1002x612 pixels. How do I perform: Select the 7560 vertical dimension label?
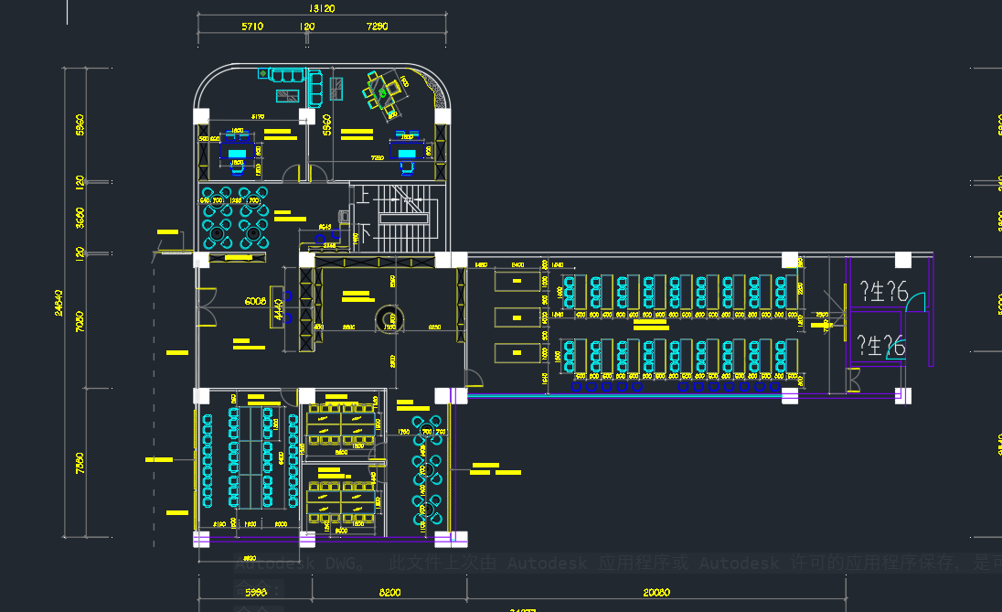(x=80, y=463)
